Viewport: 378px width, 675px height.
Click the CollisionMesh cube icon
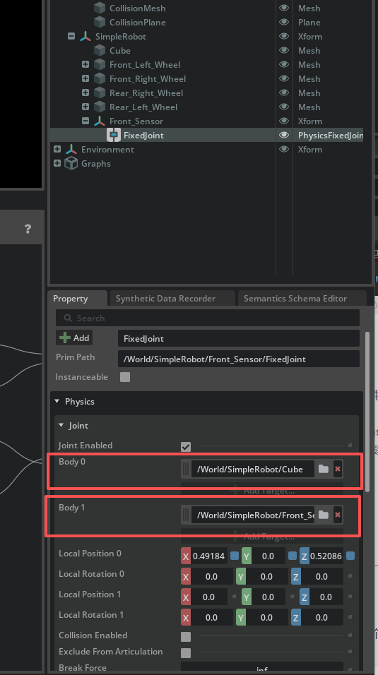pos(100,8)
